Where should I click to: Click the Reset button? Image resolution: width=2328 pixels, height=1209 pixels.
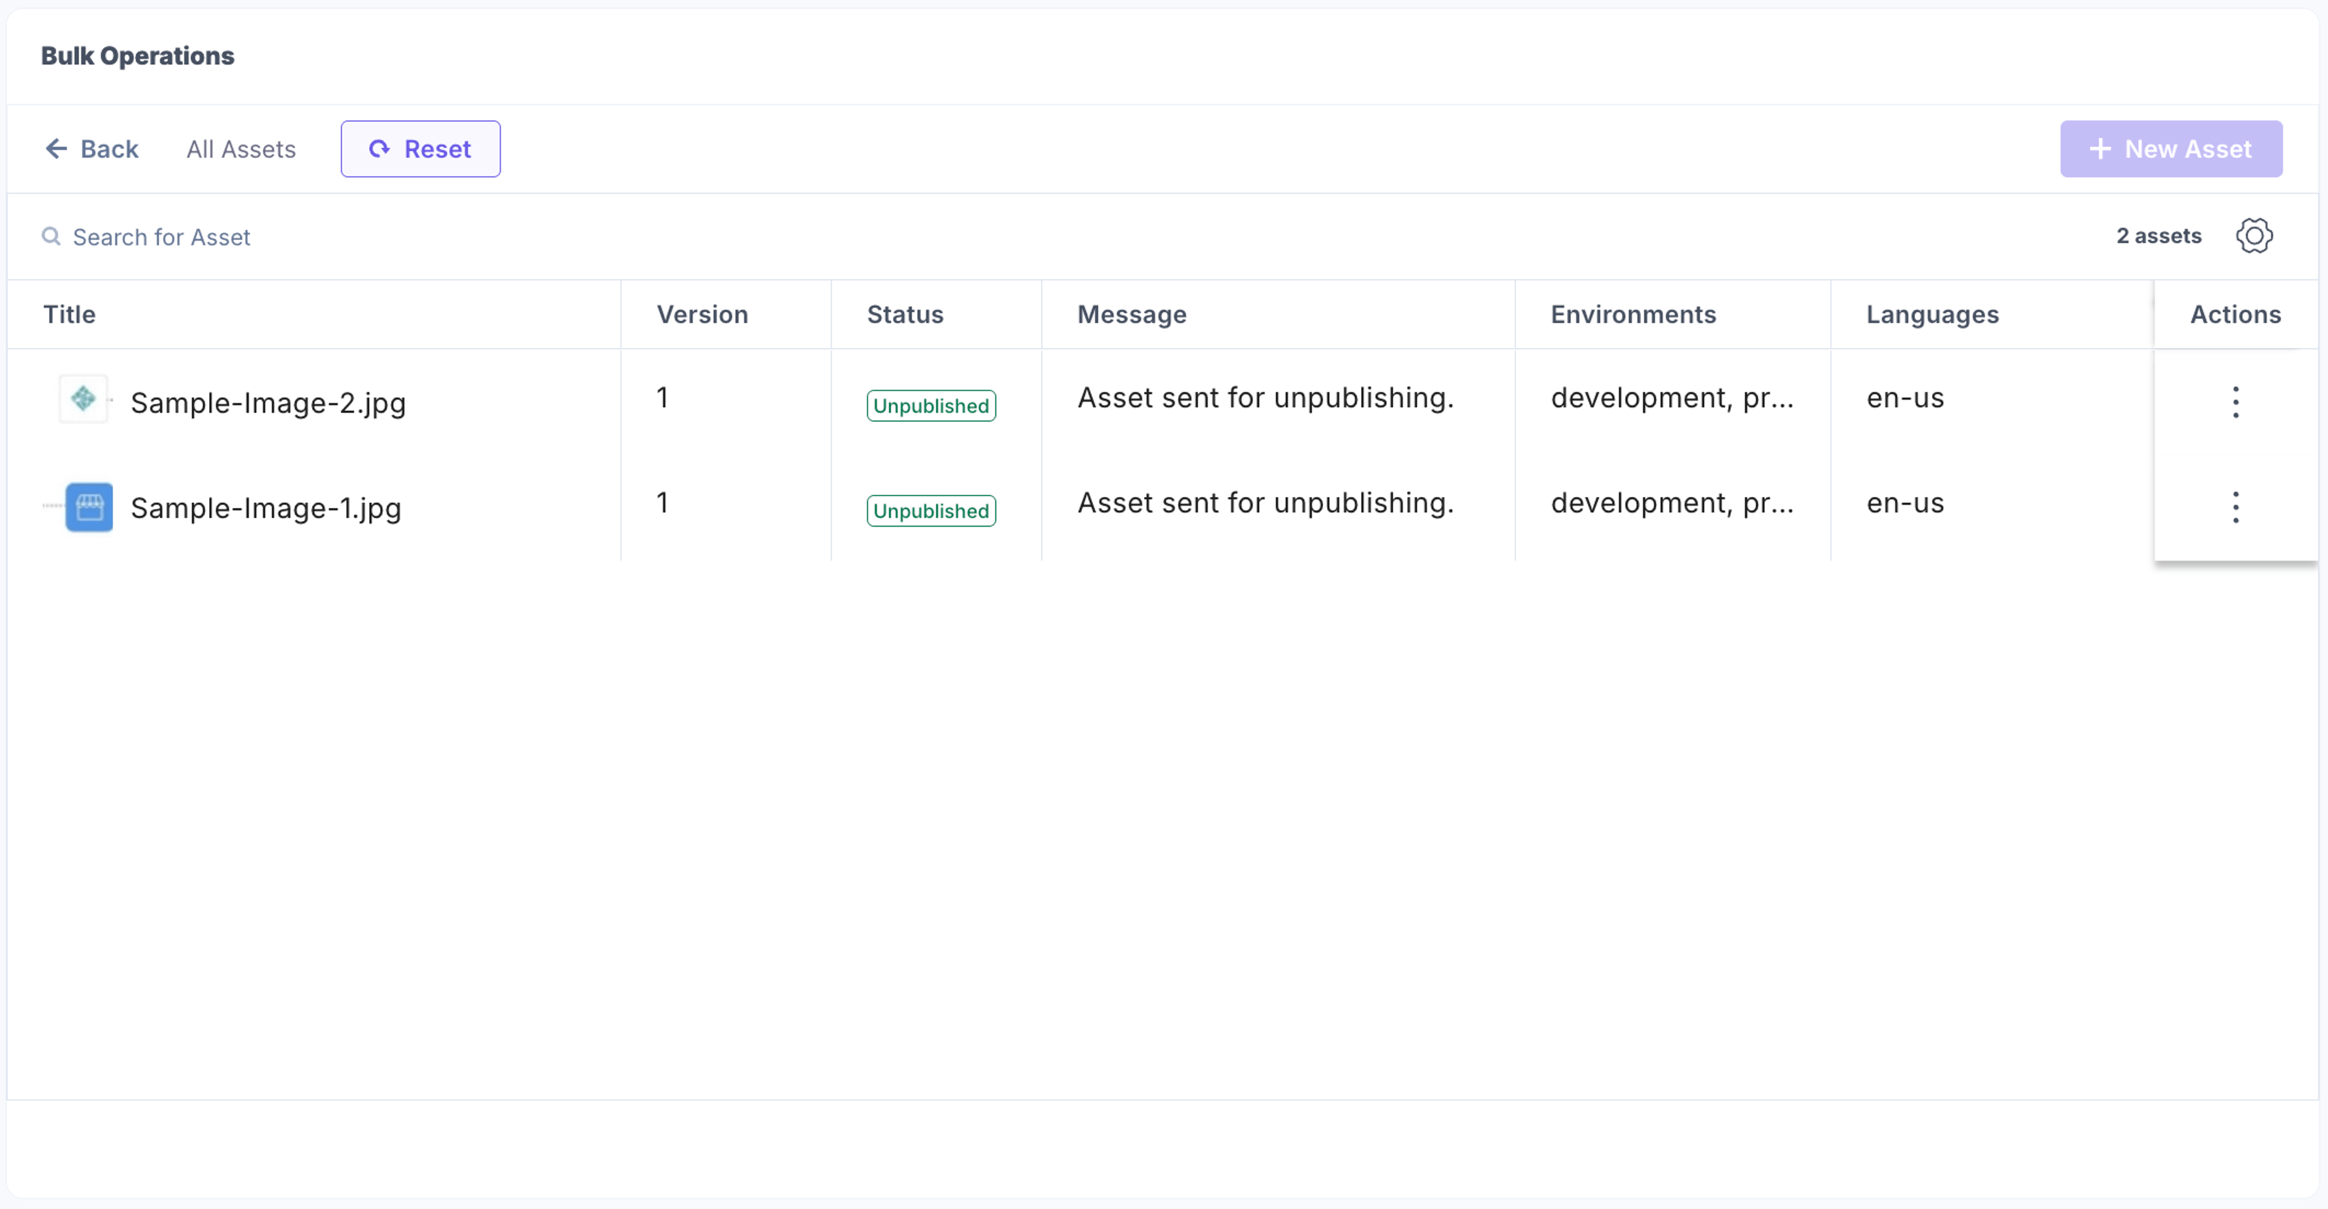click(420, 149)
